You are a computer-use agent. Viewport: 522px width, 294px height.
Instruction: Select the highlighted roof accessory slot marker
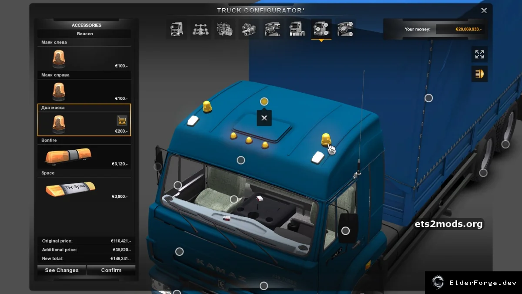264,101
